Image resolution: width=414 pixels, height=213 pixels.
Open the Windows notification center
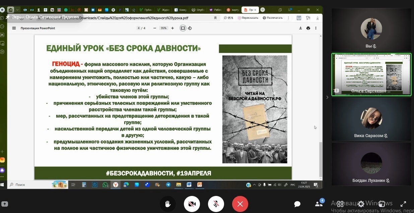click(x=316, y=185)
